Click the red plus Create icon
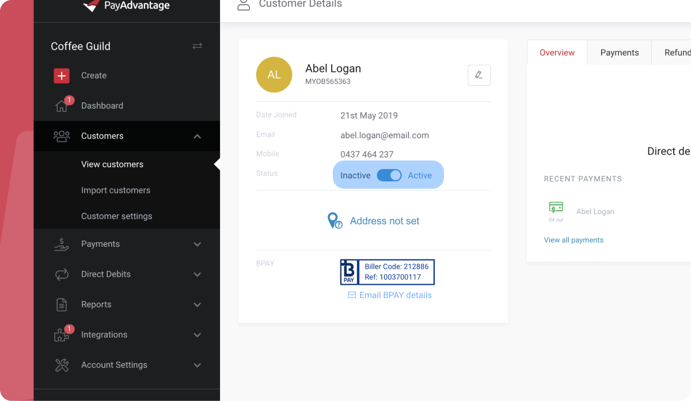 [62, 75]
